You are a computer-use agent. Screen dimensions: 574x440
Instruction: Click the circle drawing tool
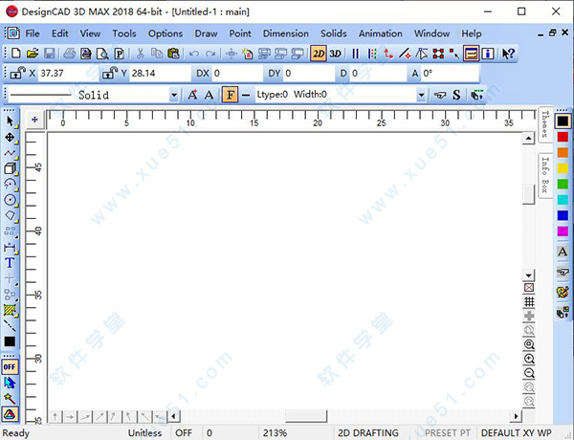[11, 200]
